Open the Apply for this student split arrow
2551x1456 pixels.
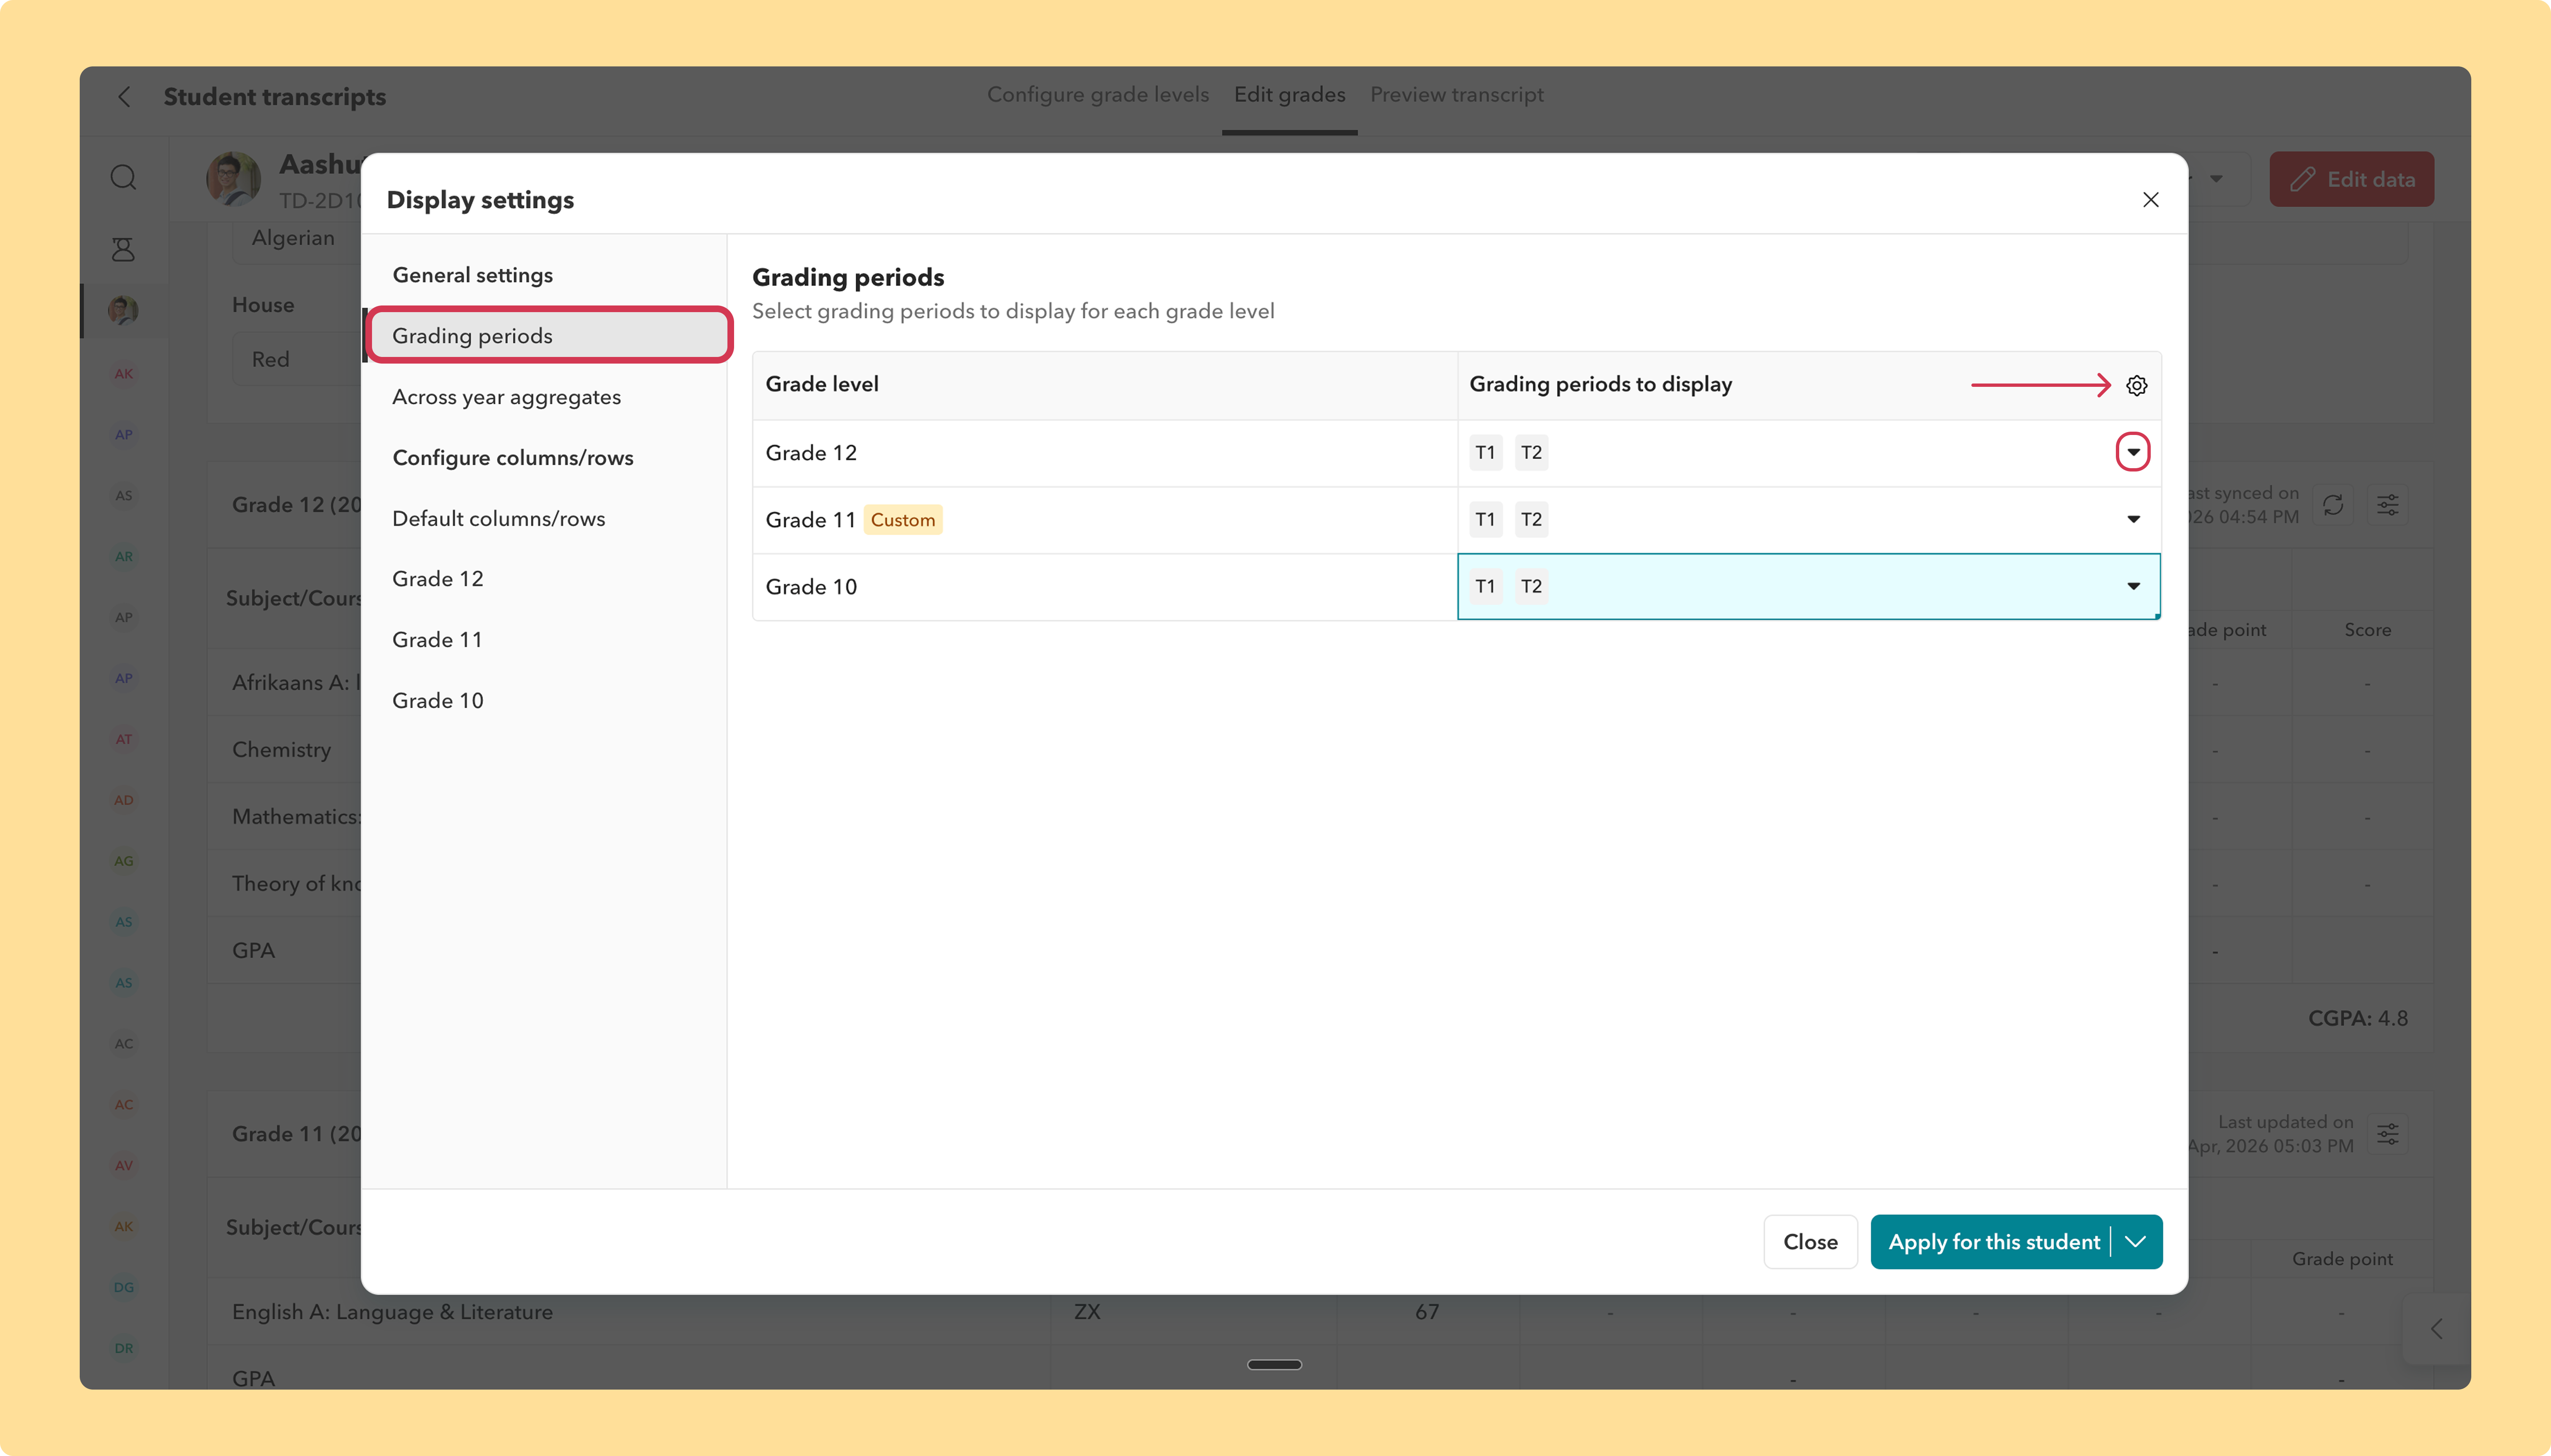2136,1242
